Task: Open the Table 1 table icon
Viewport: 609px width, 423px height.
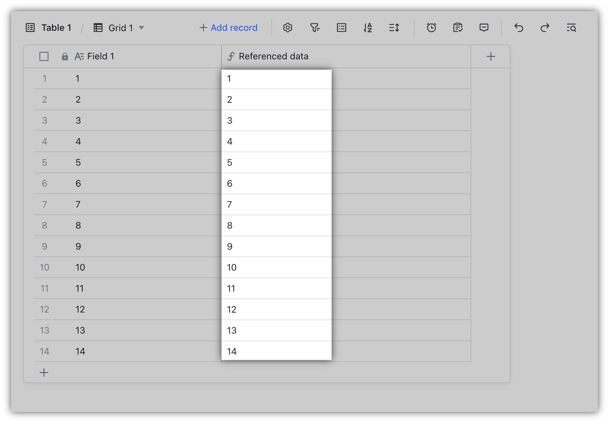Action: click(x=30, y=28)
